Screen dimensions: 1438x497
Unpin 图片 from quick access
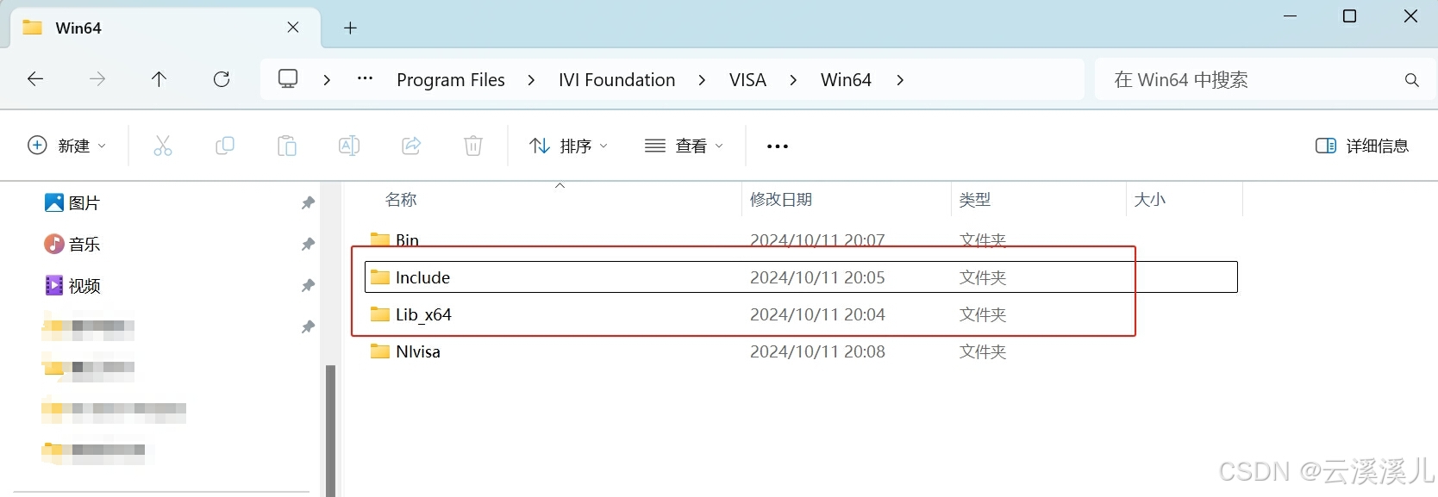(x=308, y=203)
